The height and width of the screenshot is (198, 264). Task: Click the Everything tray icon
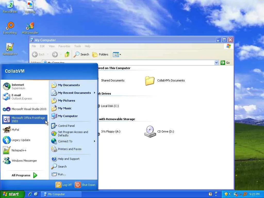[x=245, y=194]
